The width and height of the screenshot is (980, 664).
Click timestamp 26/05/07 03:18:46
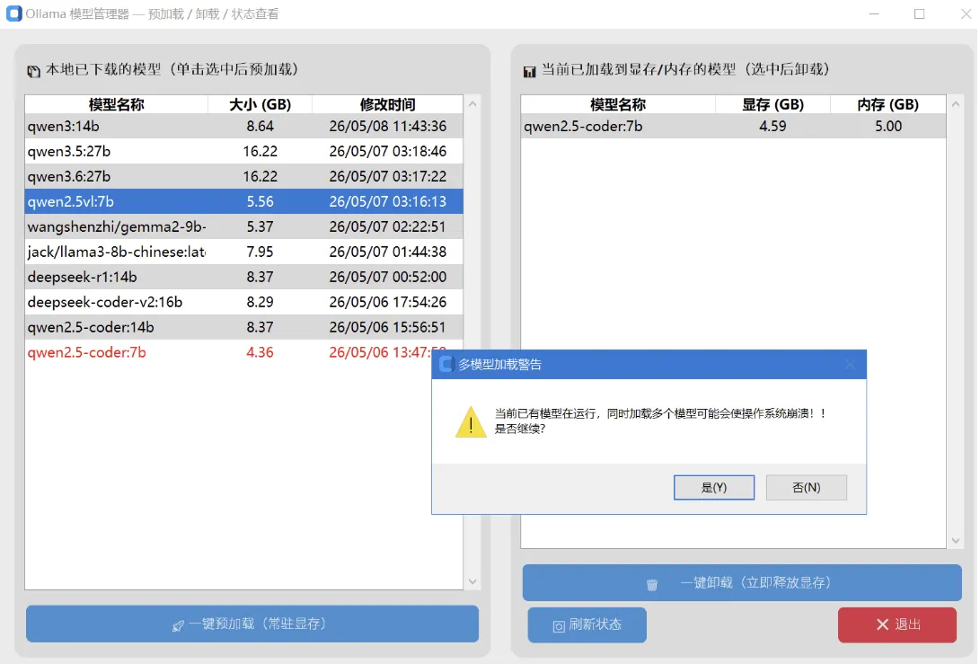tap(387, 151)
